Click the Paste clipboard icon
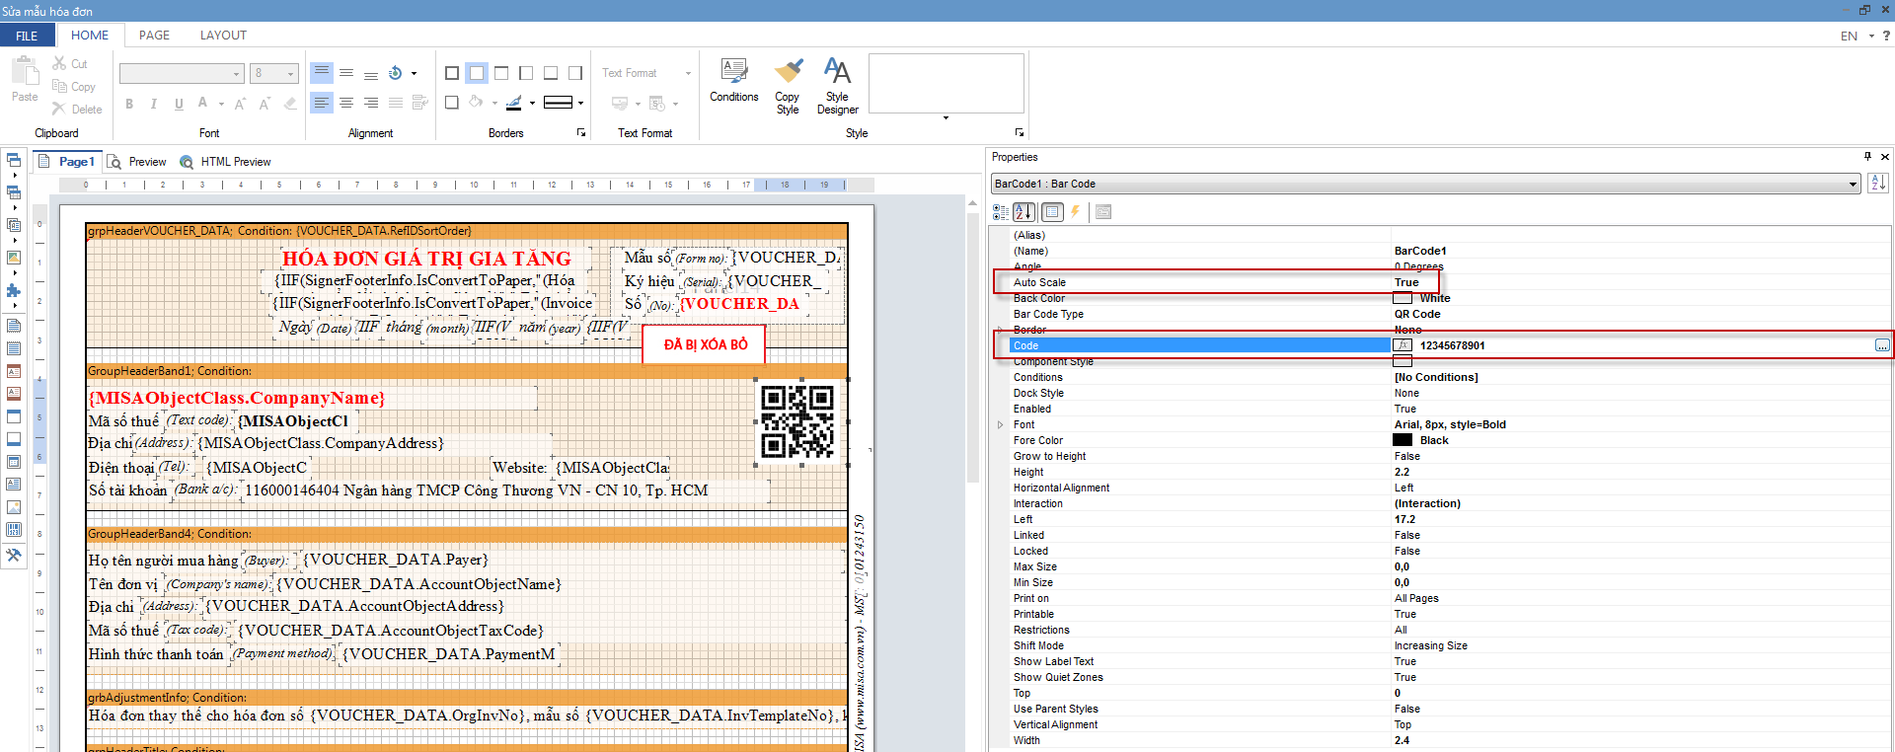This screenshot has width=1895, height=752. point(25,71)
